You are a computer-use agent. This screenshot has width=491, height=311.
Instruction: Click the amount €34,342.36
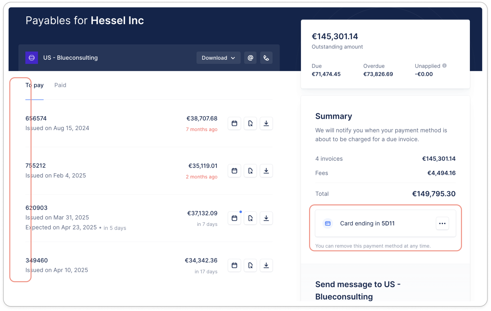click(201, 260)
